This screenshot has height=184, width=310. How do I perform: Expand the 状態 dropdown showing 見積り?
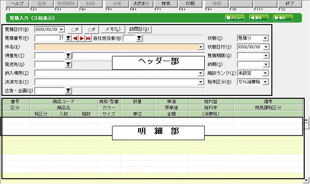(265, 38)
